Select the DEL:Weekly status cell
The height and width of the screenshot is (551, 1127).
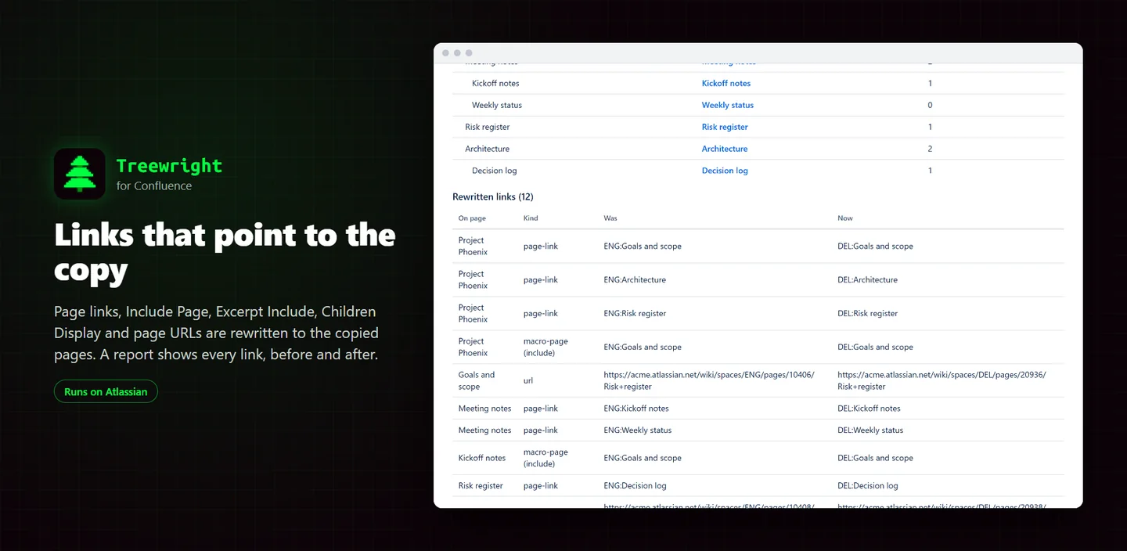[x=870, y=430]
